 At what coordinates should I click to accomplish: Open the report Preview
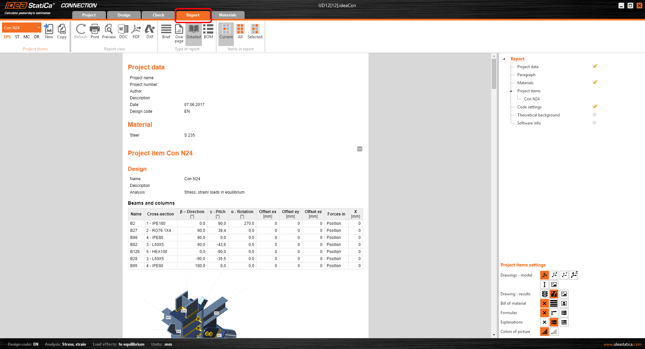(x=109, y=32)
